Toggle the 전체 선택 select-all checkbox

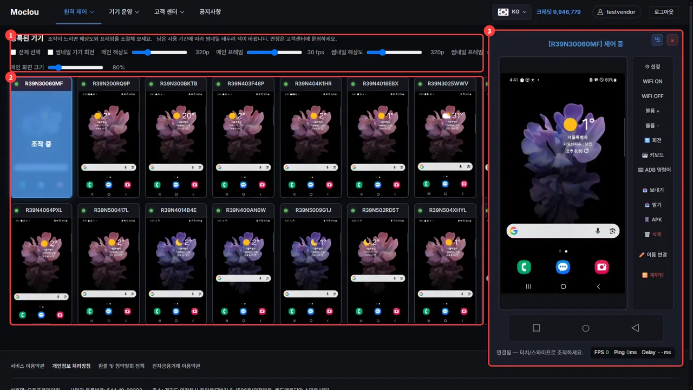(x=14, y=53)
